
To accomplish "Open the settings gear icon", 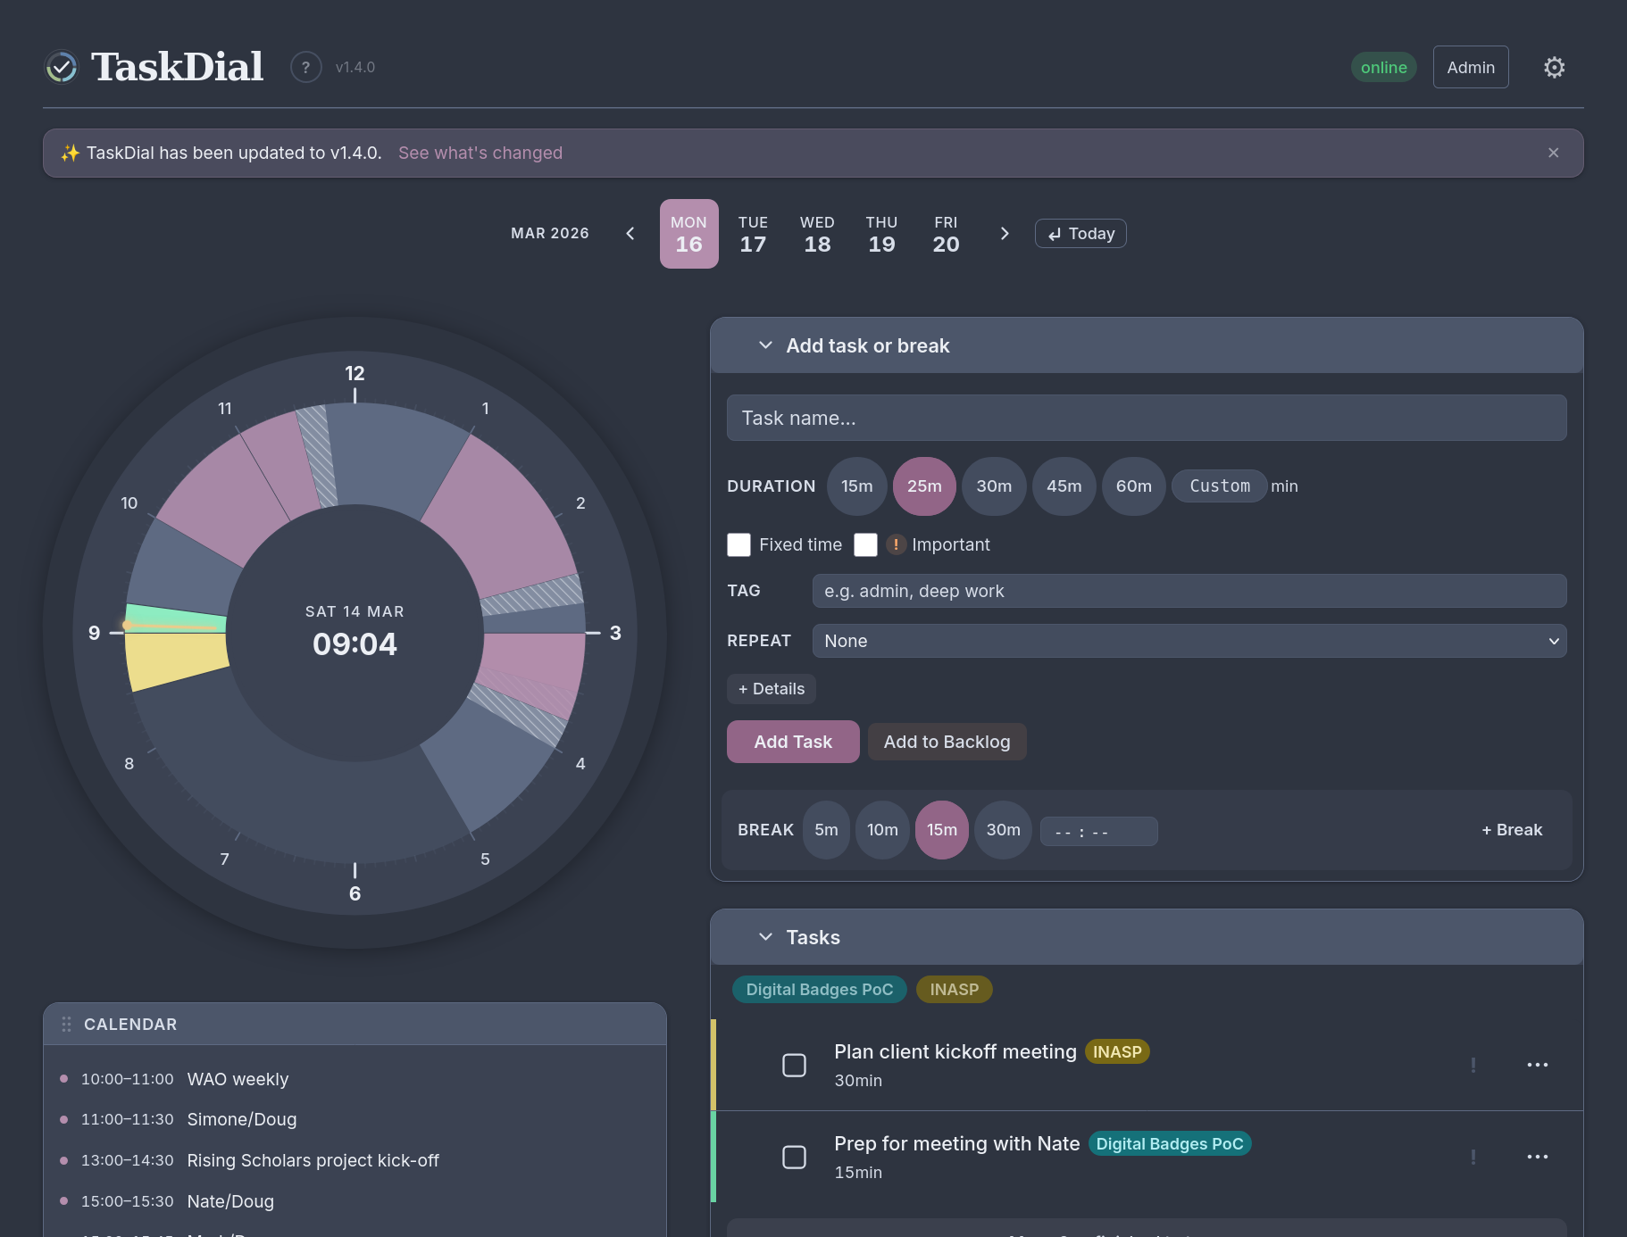I will coord(1554,68).
